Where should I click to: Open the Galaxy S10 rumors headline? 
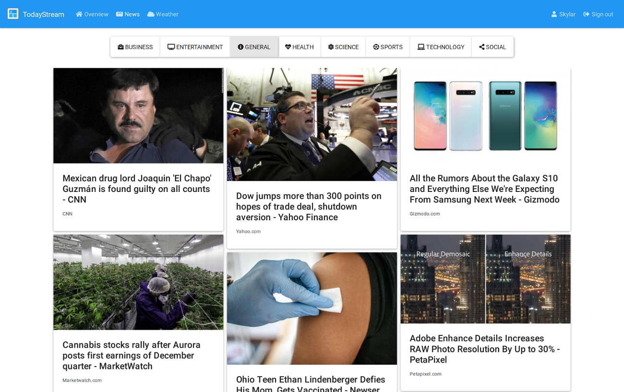[485, 189]
